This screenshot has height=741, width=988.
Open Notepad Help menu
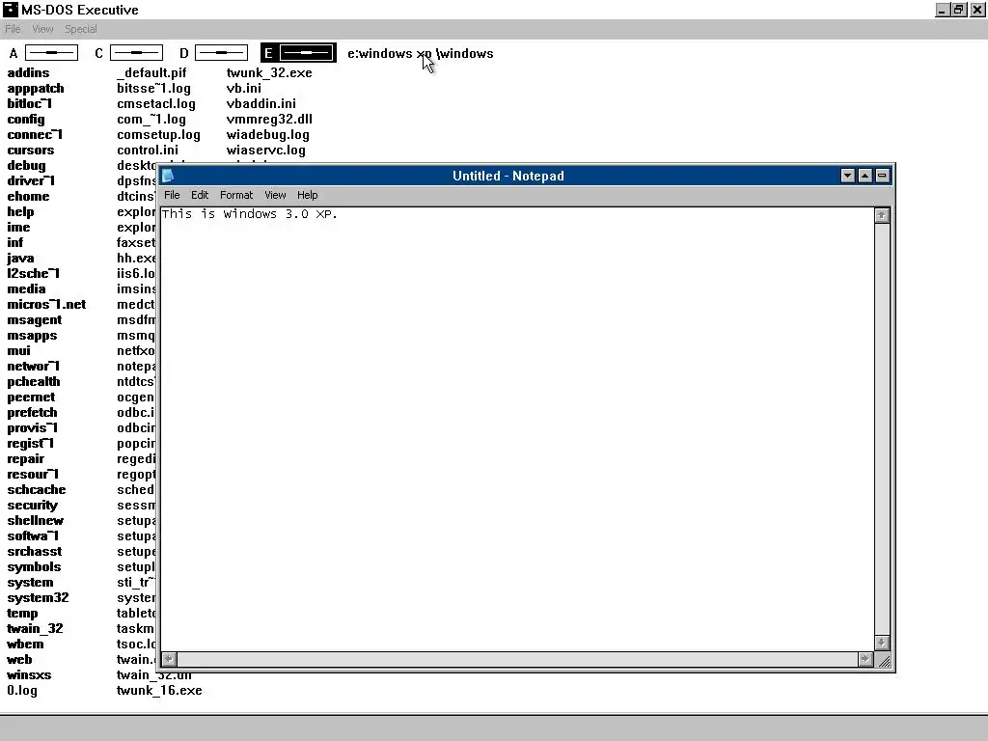pos(308,195)
